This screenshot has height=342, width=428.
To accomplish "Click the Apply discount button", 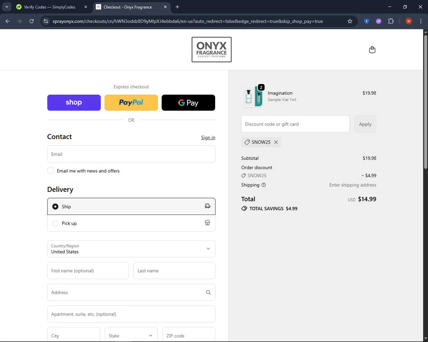I will pos(365,124).
